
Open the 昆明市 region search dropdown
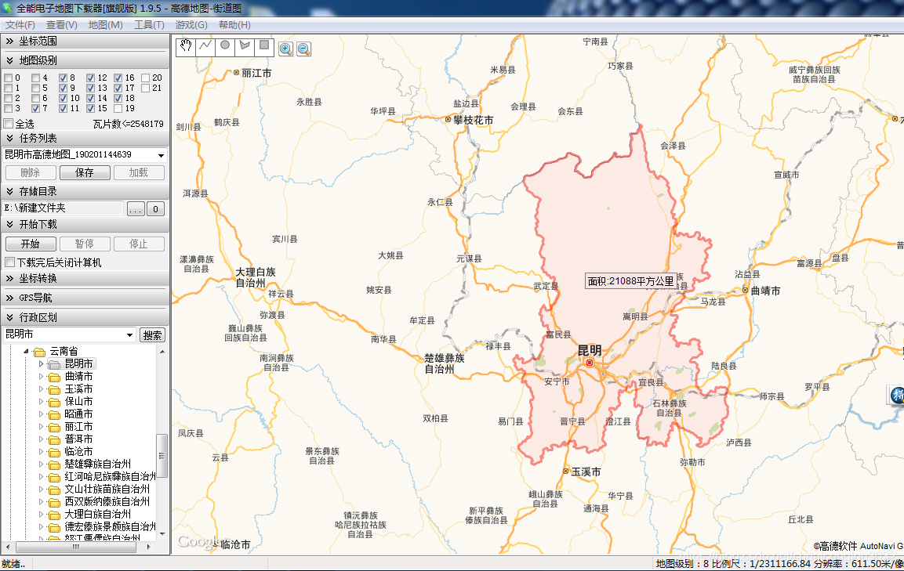(129, 334)
